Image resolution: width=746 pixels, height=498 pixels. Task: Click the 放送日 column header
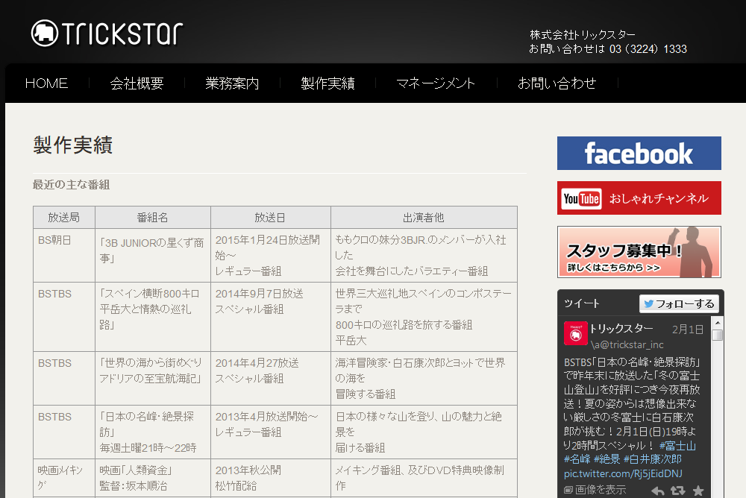(270, 218)
